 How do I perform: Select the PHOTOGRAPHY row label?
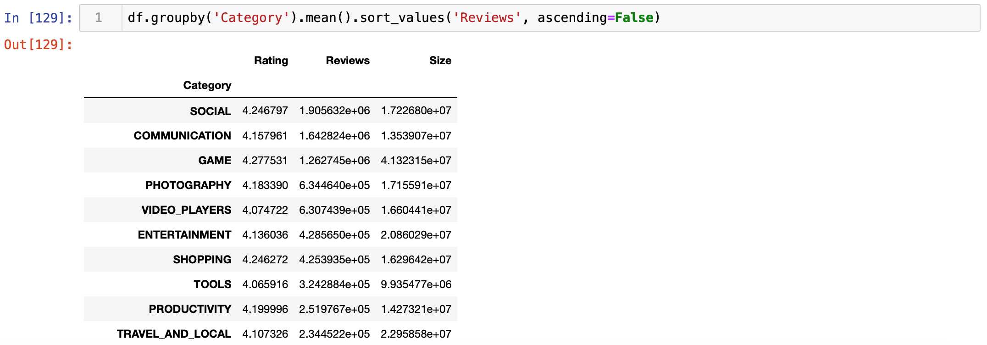pos(189,185)
